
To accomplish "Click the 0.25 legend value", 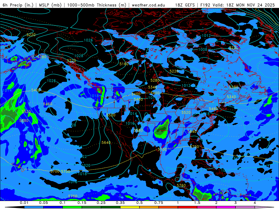I will pos(101,203).
